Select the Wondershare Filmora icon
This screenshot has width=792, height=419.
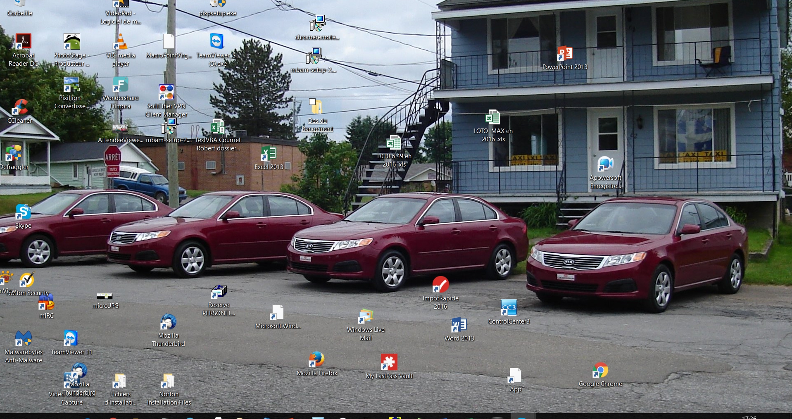[120, 85]
